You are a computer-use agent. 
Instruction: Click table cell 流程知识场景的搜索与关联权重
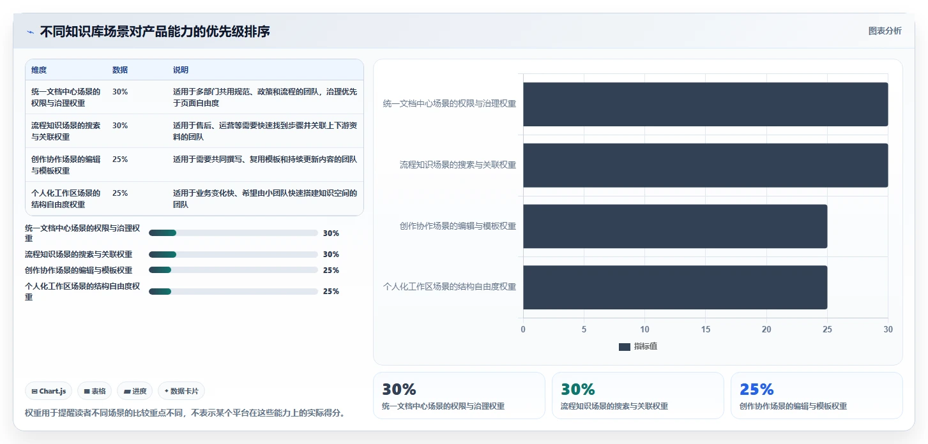(x=66, y=131)
